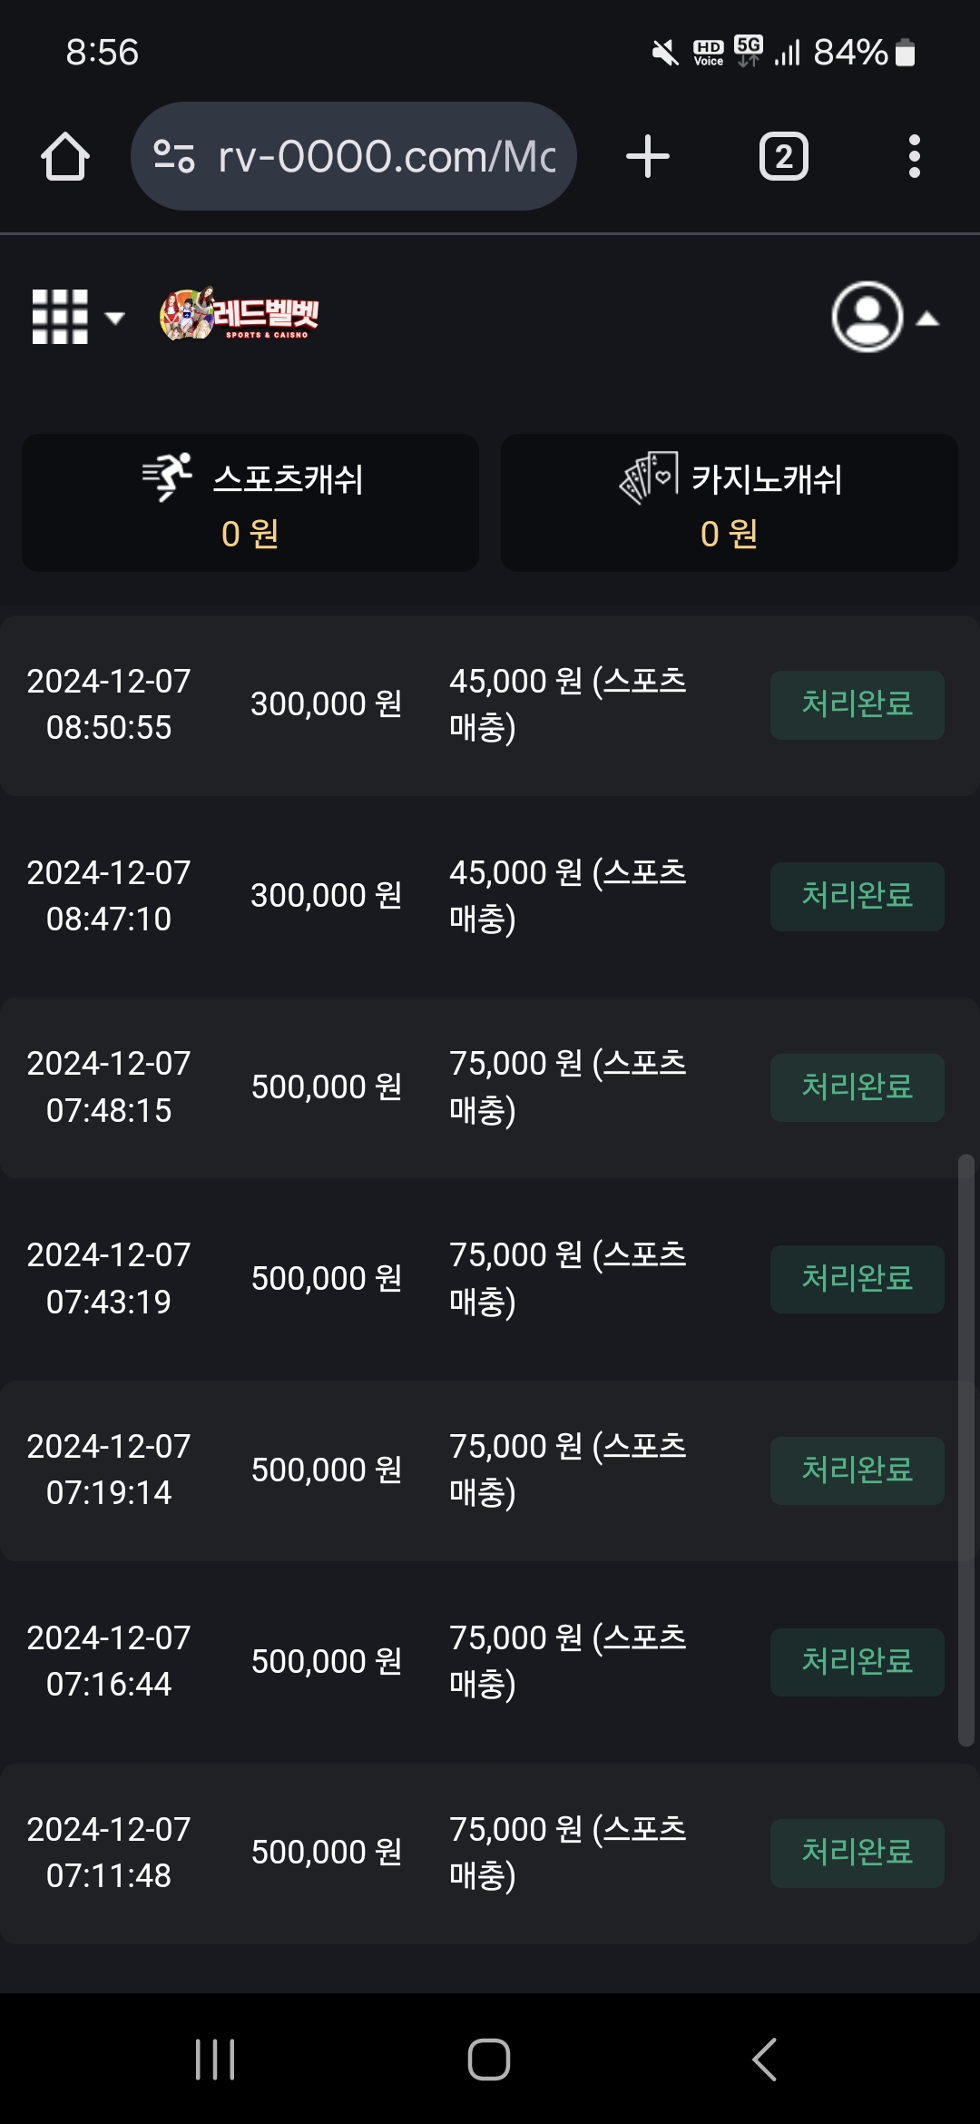Expand the grid menu dropdown arrow
This screenshot has width=980, height=2124.
pos(114,318)
